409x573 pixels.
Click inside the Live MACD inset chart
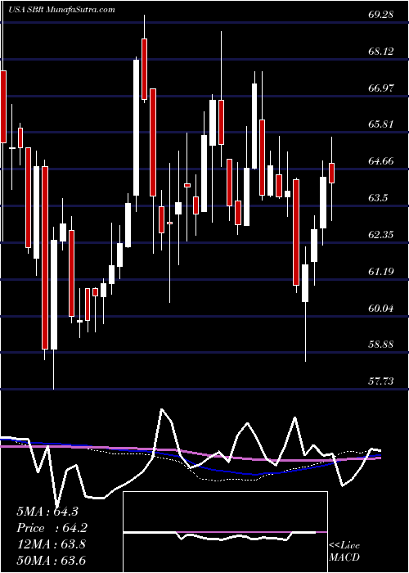225,532
